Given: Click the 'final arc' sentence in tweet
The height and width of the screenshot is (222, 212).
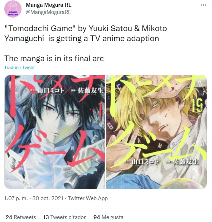Looking at the screenshot, I should (54, 58).
